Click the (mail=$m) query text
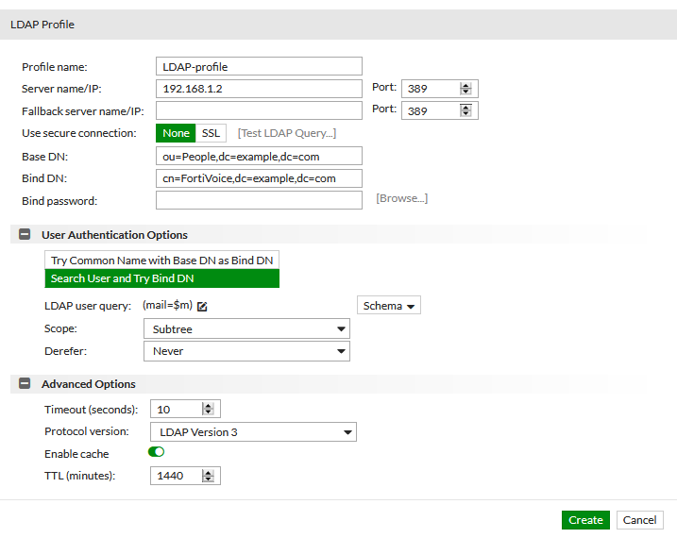Screen dimensions: 677x538 167,305
